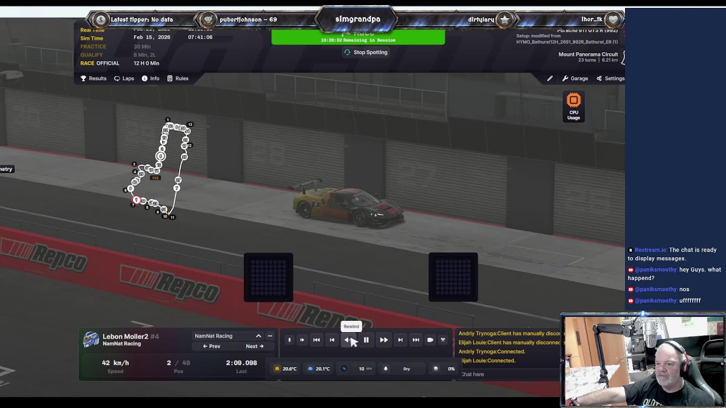726x408 pixels.
Task: Step forward with the skip-next button
Action: 400,340
